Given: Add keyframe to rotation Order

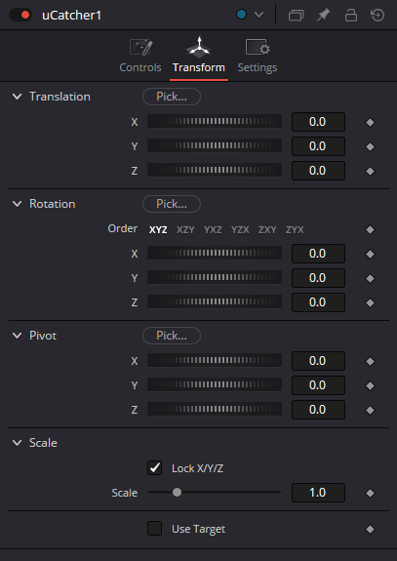Looking at the screenshot, I should point(371,229).
